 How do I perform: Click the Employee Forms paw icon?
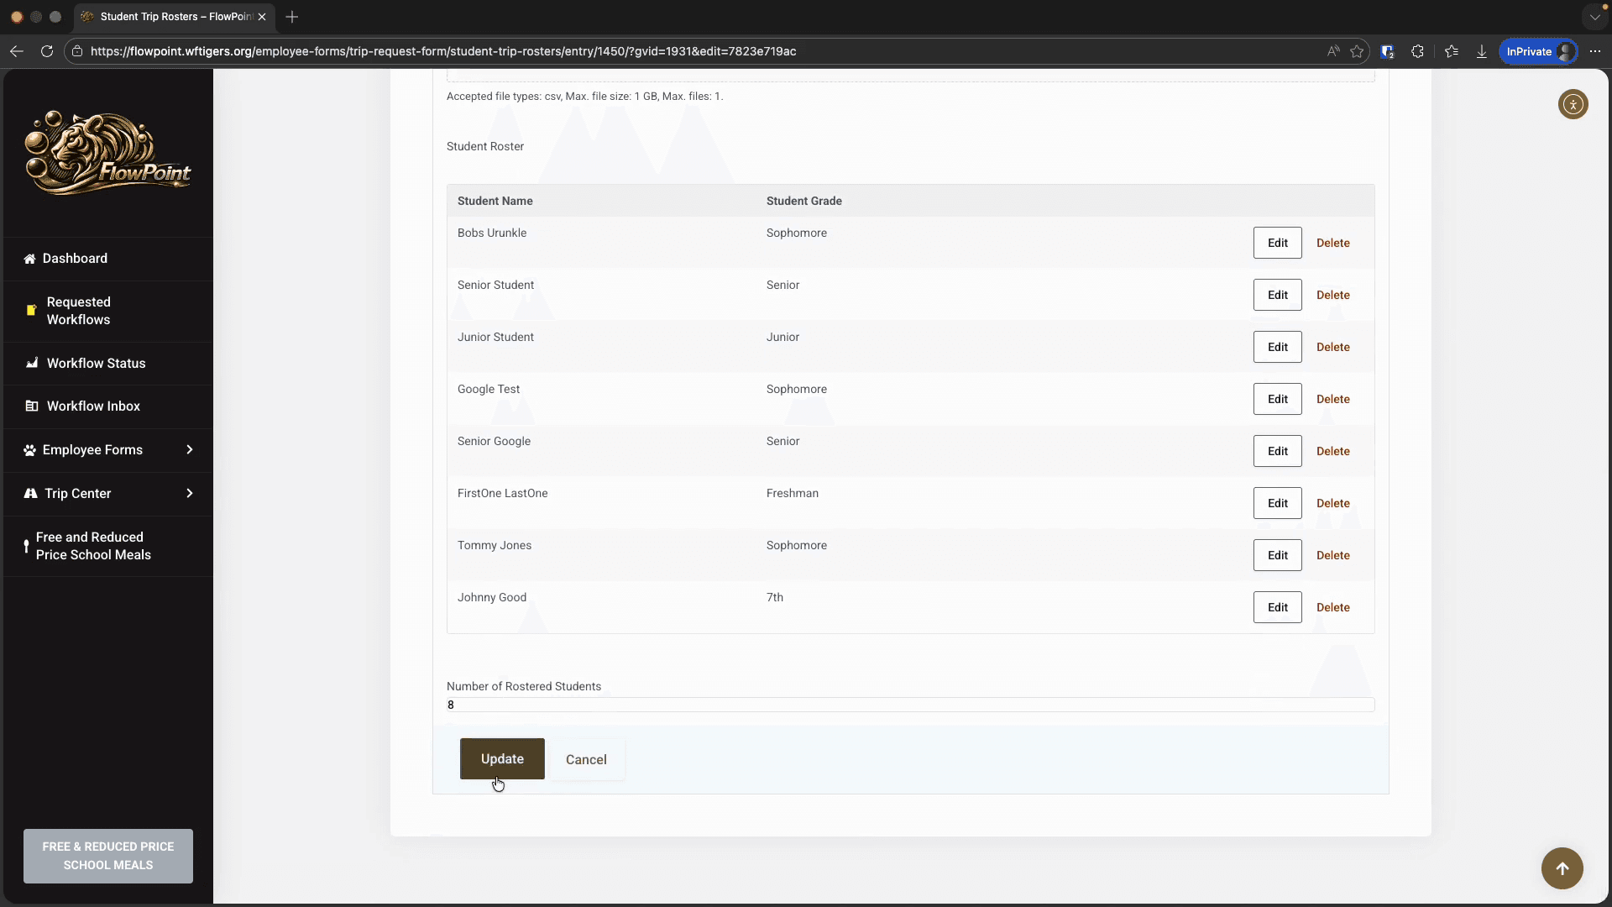tap(29, 450)
